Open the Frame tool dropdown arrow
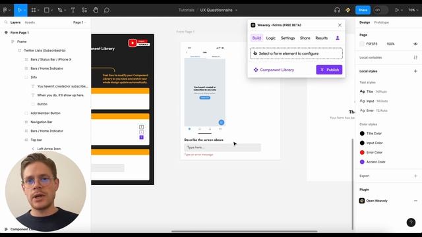 (x=38, y=11)
